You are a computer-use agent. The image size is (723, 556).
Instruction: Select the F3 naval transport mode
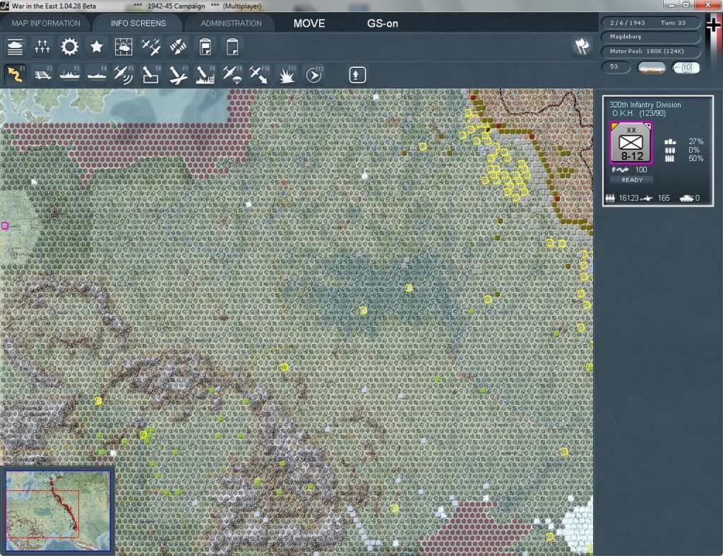70,75
